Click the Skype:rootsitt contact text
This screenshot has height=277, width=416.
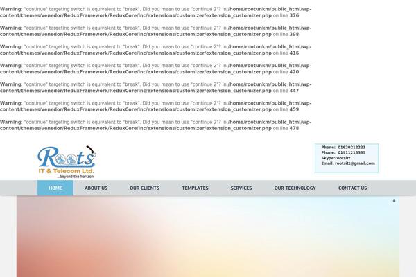(336, 158)
